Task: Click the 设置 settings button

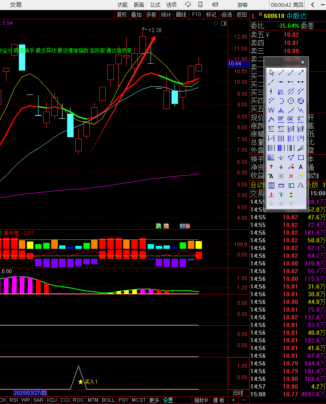Action: 168,400
